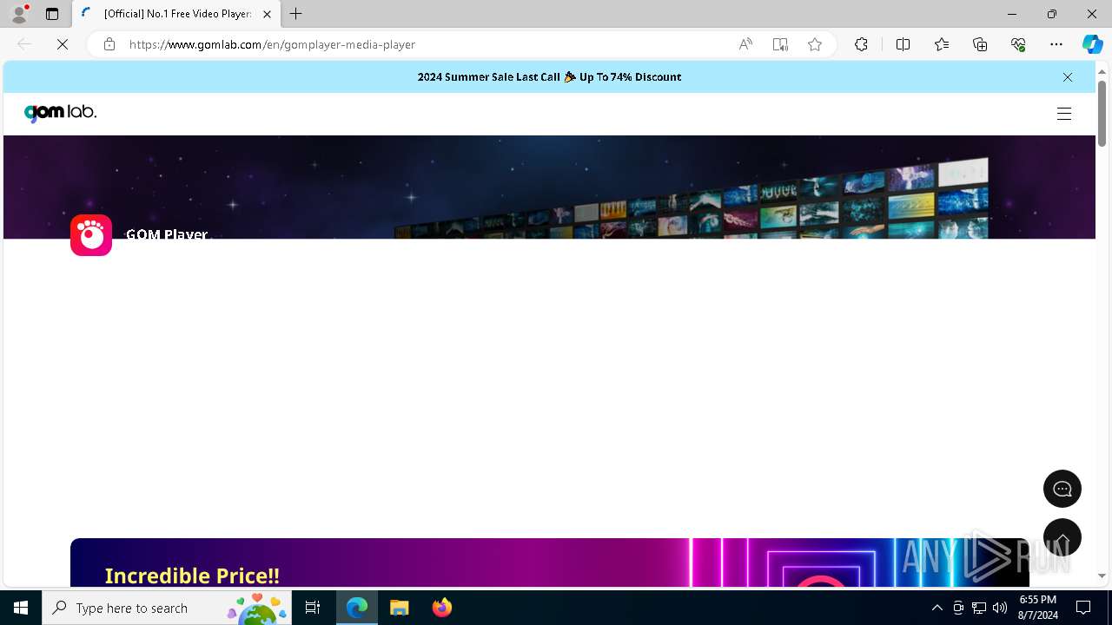Launch Firefox from the taskbar
The width and height of the screenshot is (1112, 625).
(441, 608)
